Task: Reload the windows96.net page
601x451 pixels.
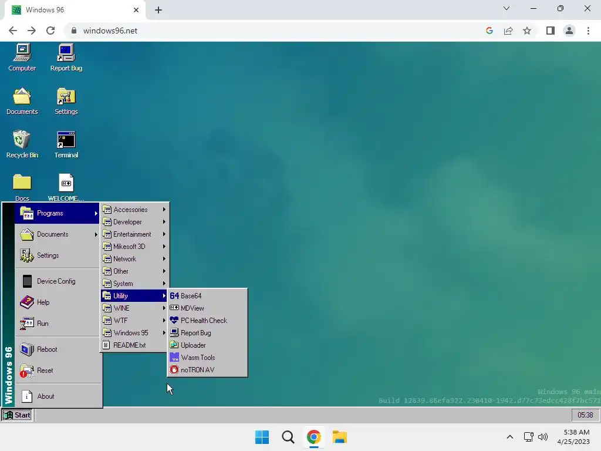Action: coord(50,31)
